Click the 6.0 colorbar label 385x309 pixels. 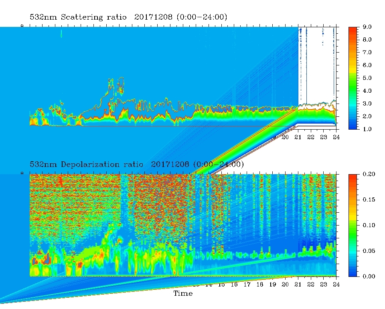coord(367,65)
